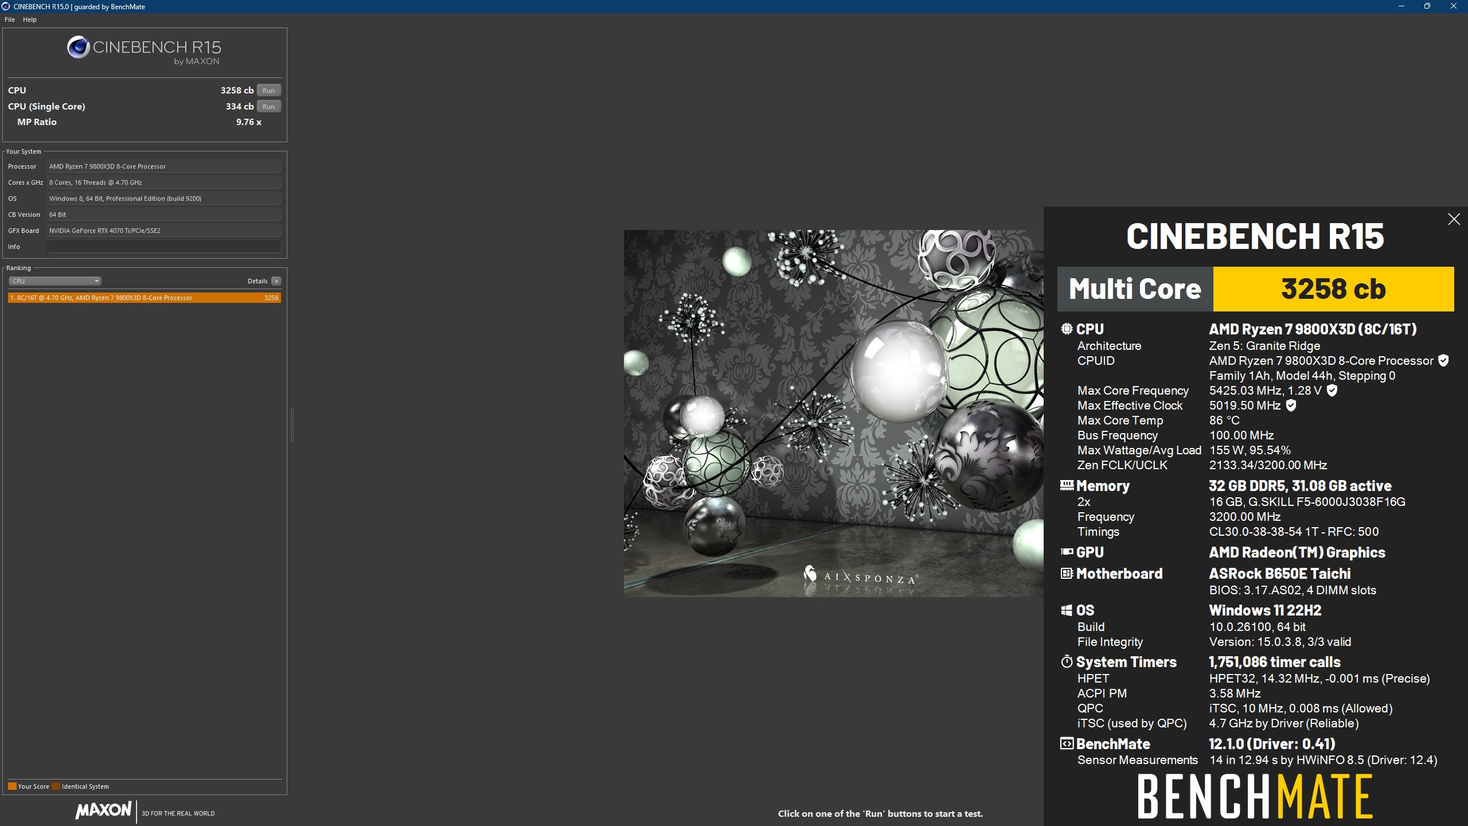Viewport: 1468px width, 826px height.
Task: Click G.SKILL F5-6000J3038F16G memory entry
Action: pos(1307,502)
